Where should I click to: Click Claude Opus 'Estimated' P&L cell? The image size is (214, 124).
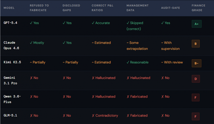101,43
